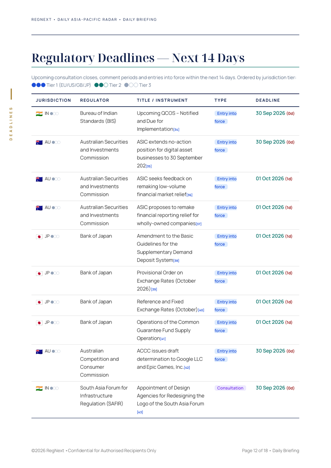The width and height of the screenshot is (331, 468).
Task: Click the Tier 2 green dots in the legend
Action: [101, 85]
